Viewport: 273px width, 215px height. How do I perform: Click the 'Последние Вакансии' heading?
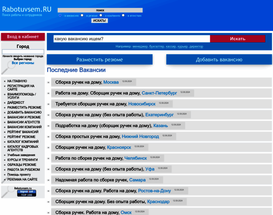pos(76,70)
